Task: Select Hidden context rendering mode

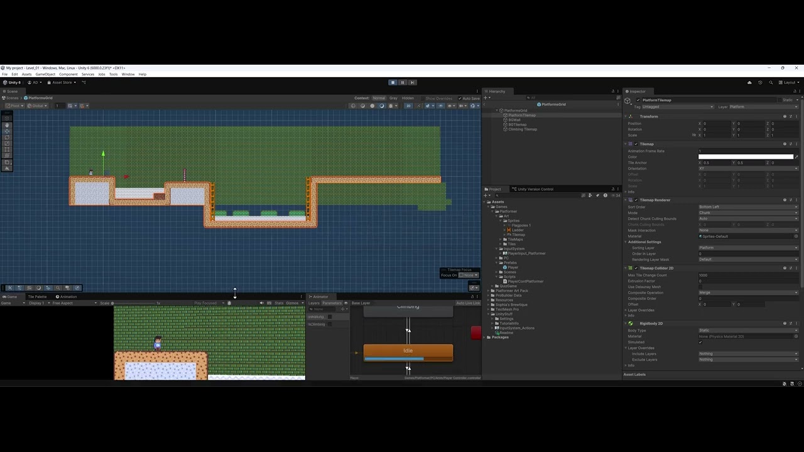Action: point(408,98)
